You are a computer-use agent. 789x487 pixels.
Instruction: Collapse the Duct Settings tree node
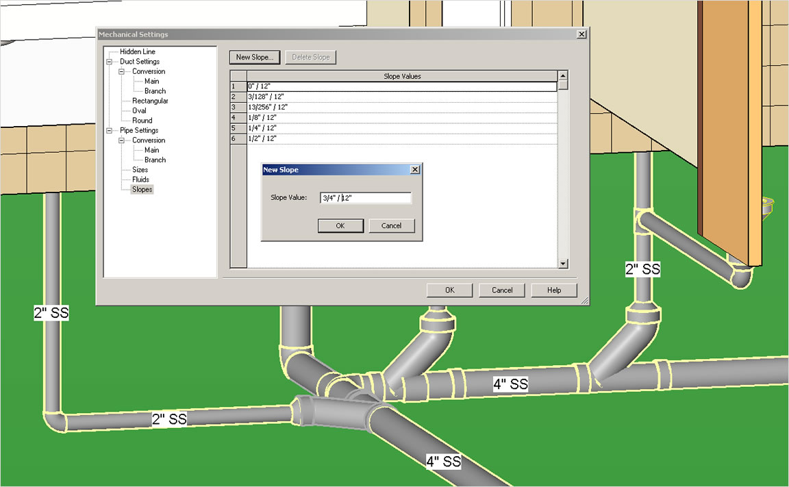pyautogui.click(x=109, y=62)
